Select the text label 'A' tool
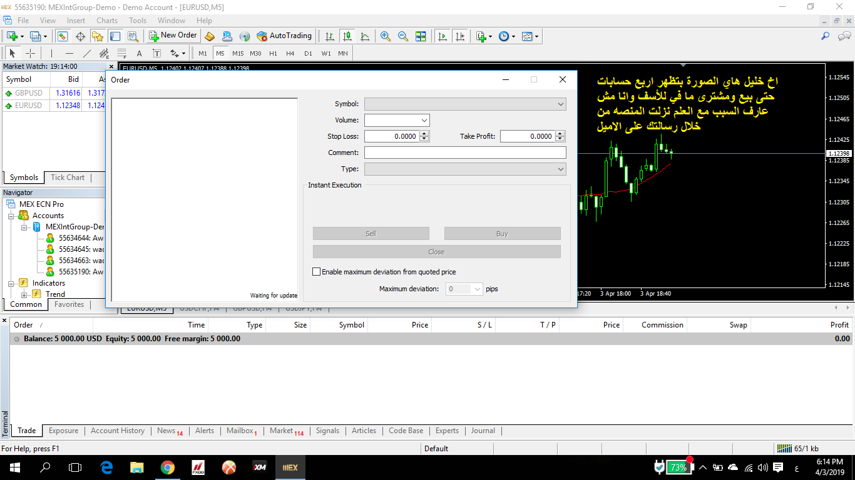Viewport: 855px width, 480px height. 139,53
